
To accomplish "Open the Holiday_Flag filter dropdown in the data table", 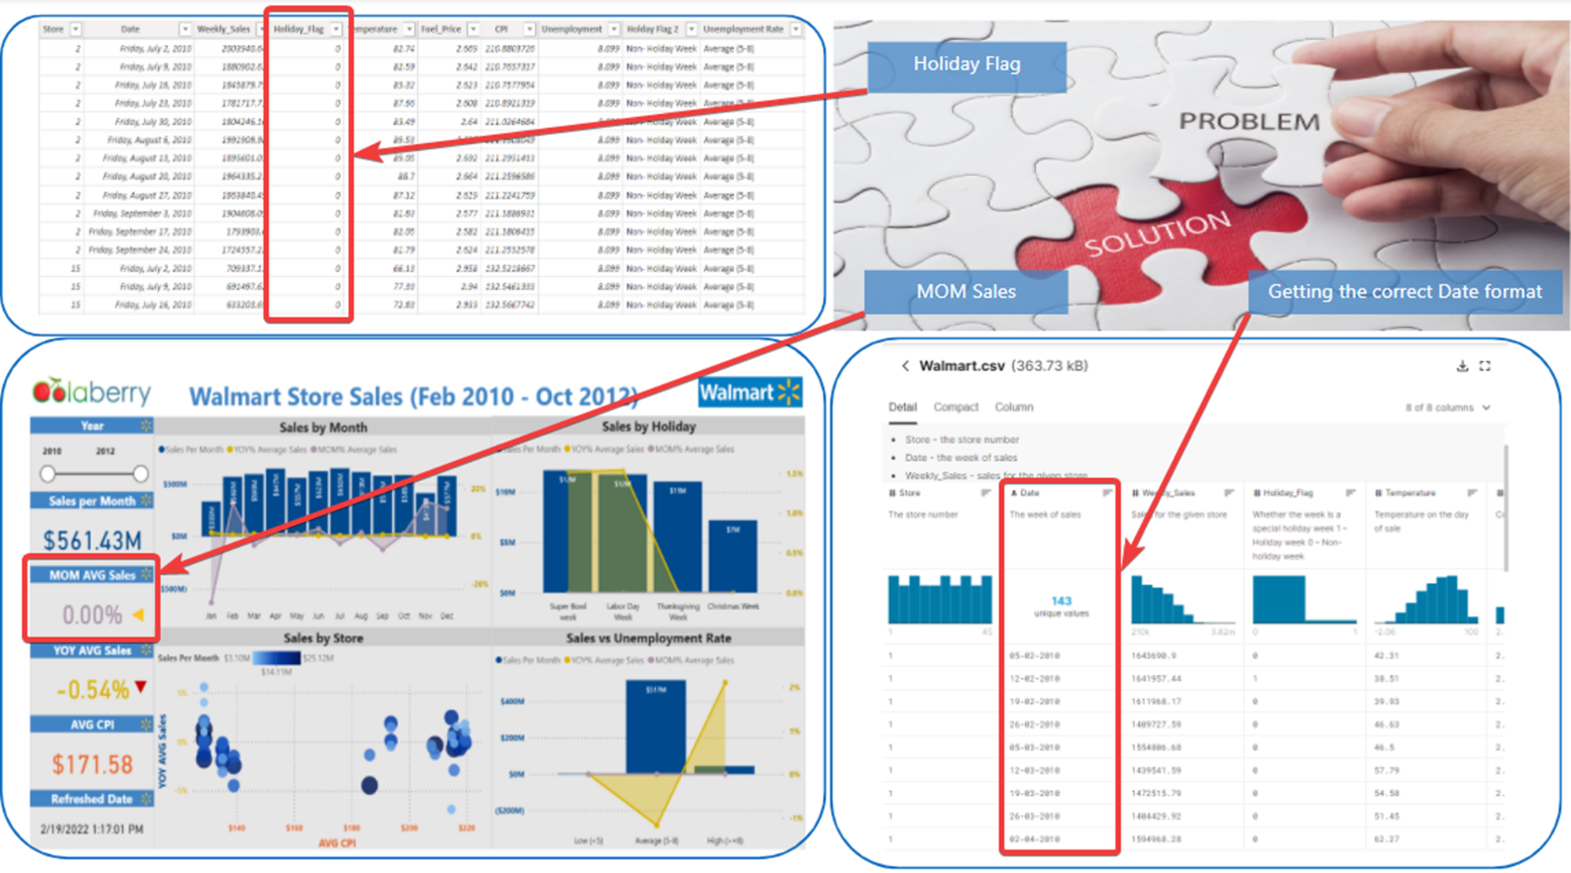I will [x=336, y=29].
